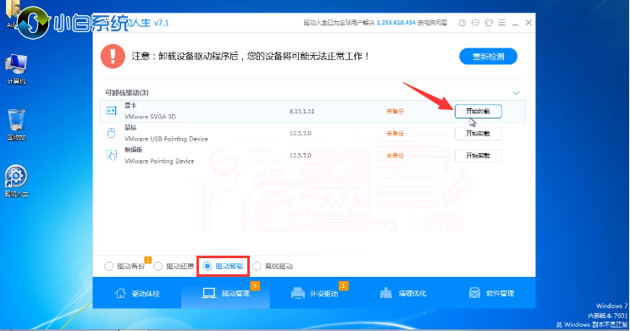Click version 8.15.1.51 text

[x=301, y=111]
